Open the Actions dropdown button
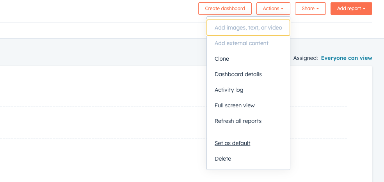The width and height of the screenshot is (384, 182). click(x=273, y=9)
